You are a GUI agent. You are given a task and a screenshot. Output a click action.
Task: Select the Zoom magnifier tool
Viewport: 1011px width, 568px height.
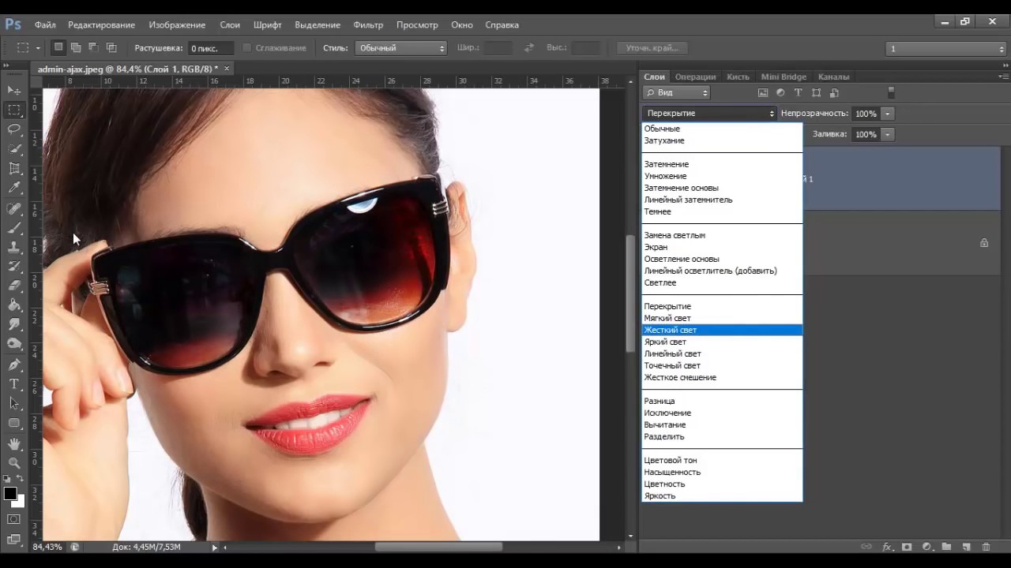(x=14, y=463)
